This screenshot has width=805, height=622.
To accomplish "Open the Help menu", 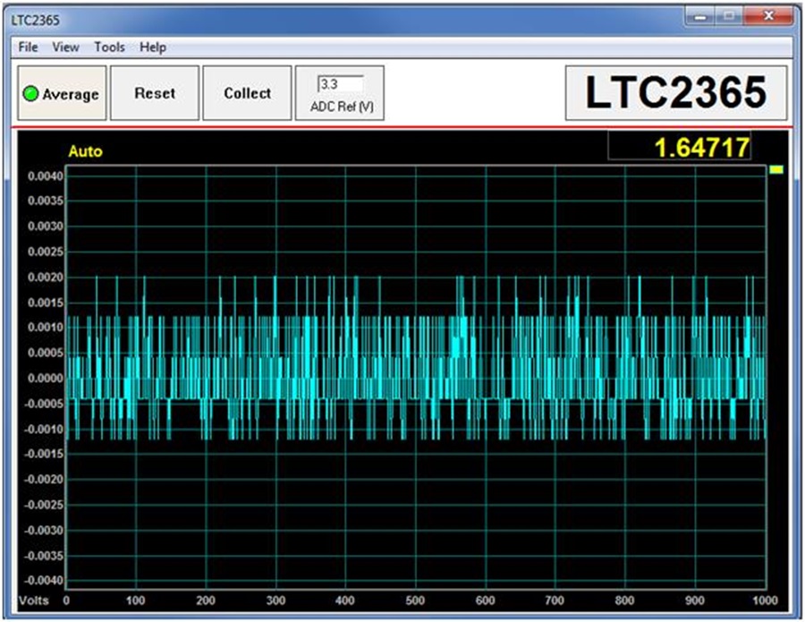I will point(153,47).
